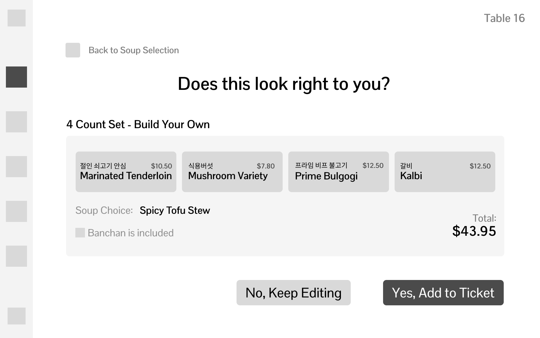This screenshot has height=338, width=540.
Task: Click the sixth sidebar icon square
Action: tap(16, 256)
